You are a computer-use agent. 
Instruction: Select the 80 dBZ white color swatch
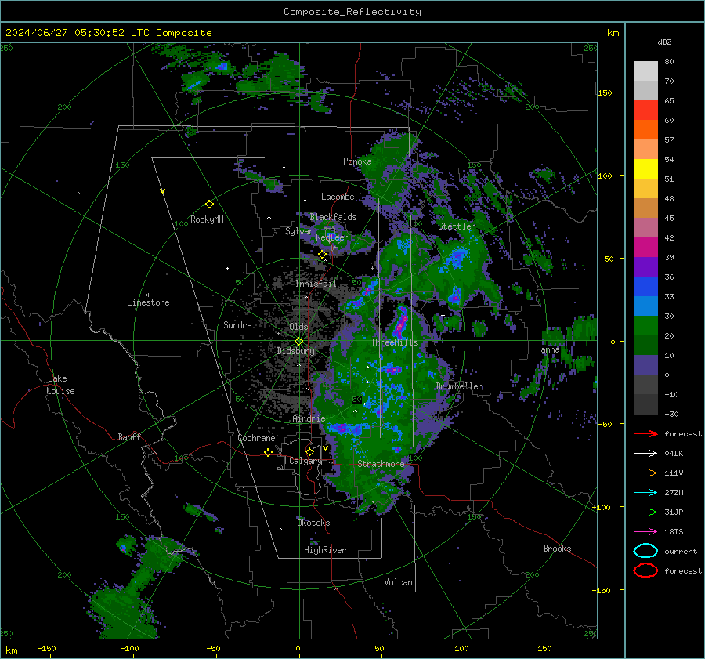pyautogui.click(x=645, y=71)
